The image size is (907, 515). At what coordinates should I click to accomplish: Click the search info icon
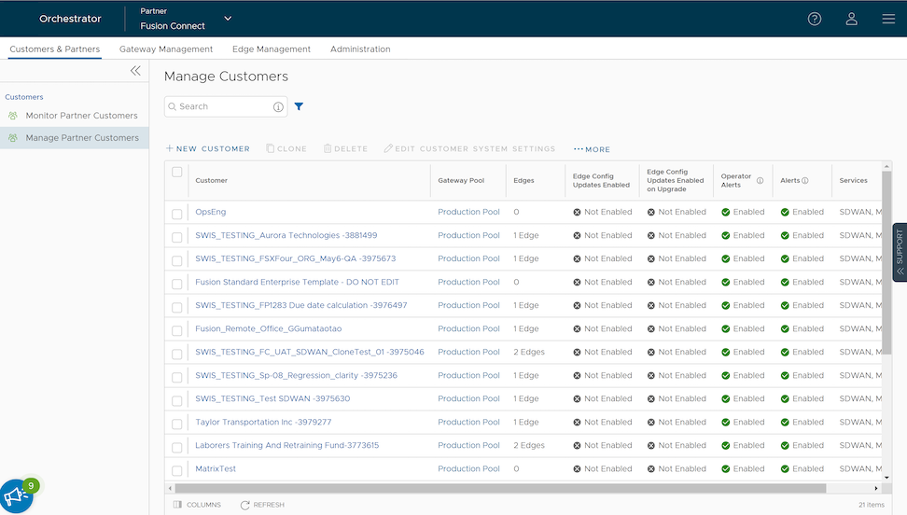(278, 107)
